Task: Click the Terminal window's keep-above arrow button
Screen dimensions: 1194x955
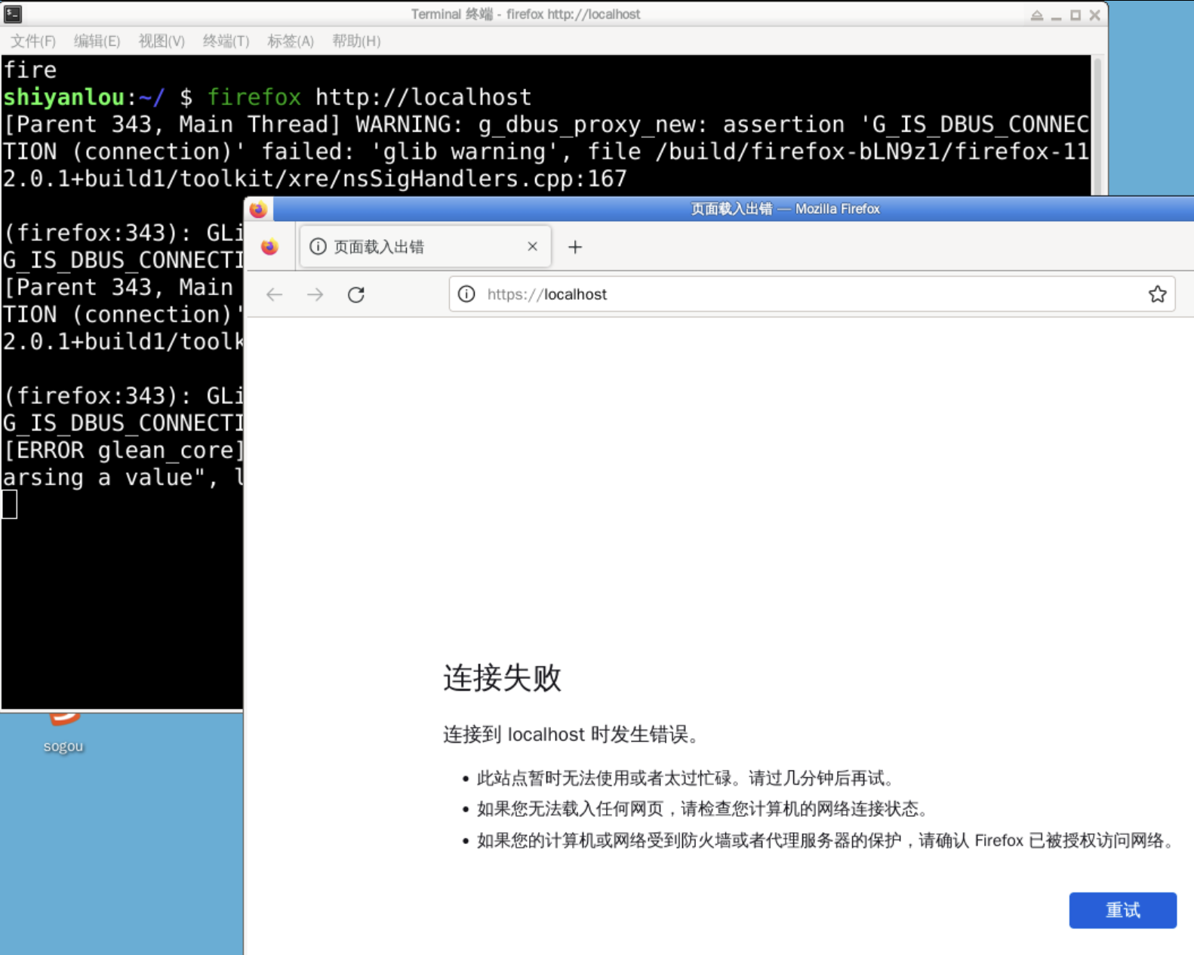Action: (1037, 15)
